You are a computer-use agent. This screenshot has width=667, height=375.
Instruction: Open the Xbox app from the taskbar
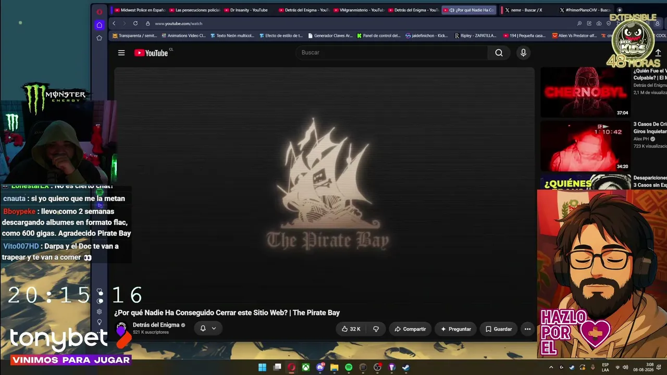pos(306,367)
